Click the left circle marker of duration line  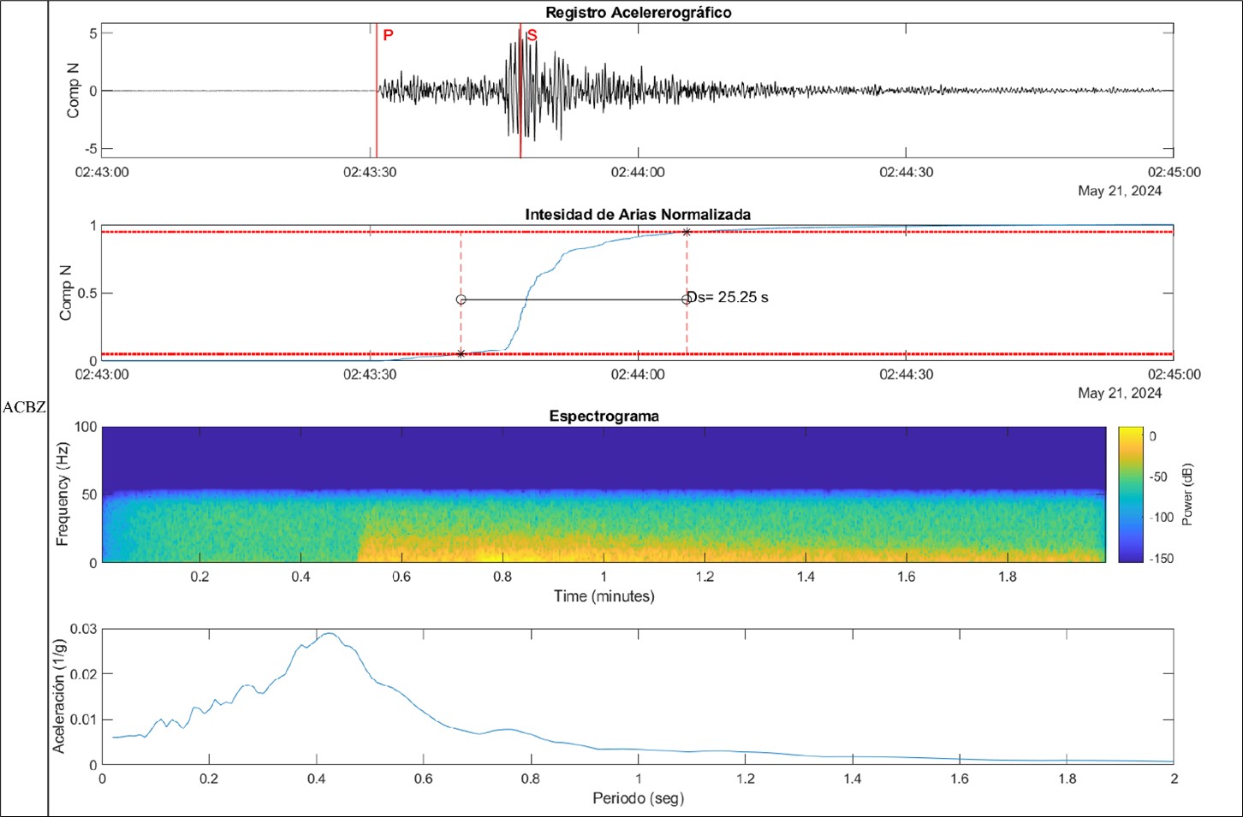[x=461, y=299]
